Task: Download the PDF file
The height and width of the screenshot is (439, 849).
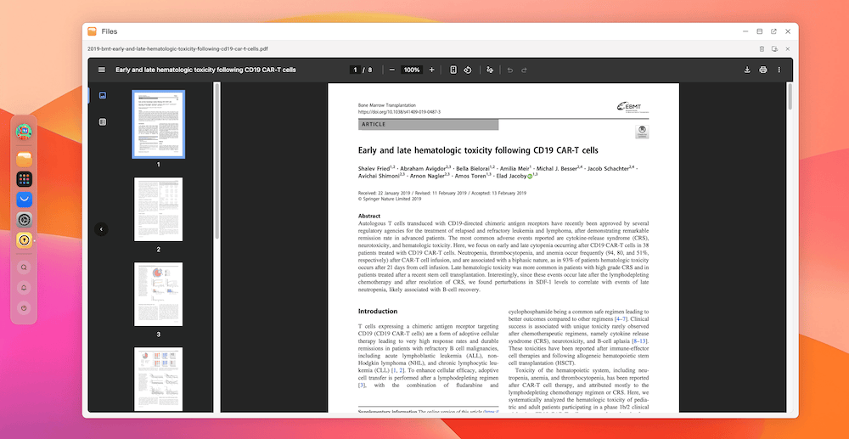Action: coord(747,70)
